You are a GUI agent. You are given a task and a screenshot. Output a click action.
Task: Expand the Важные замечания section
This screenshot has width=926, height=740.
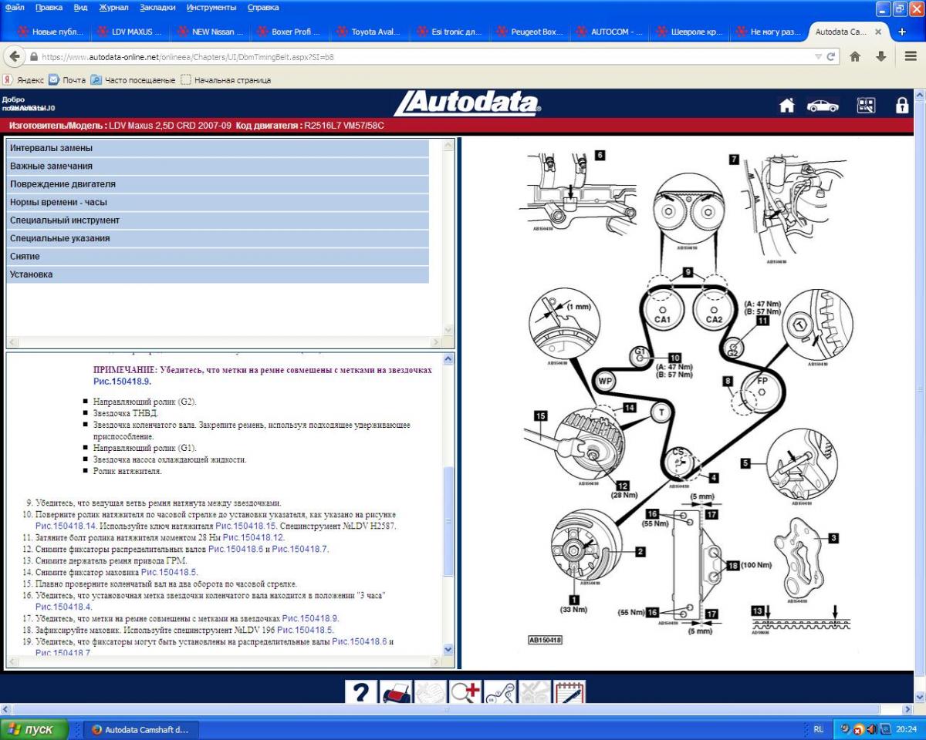coord(218,166)
